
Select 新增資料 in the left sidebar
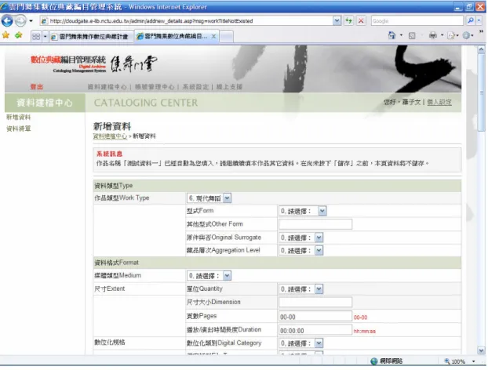pos(19,118)
